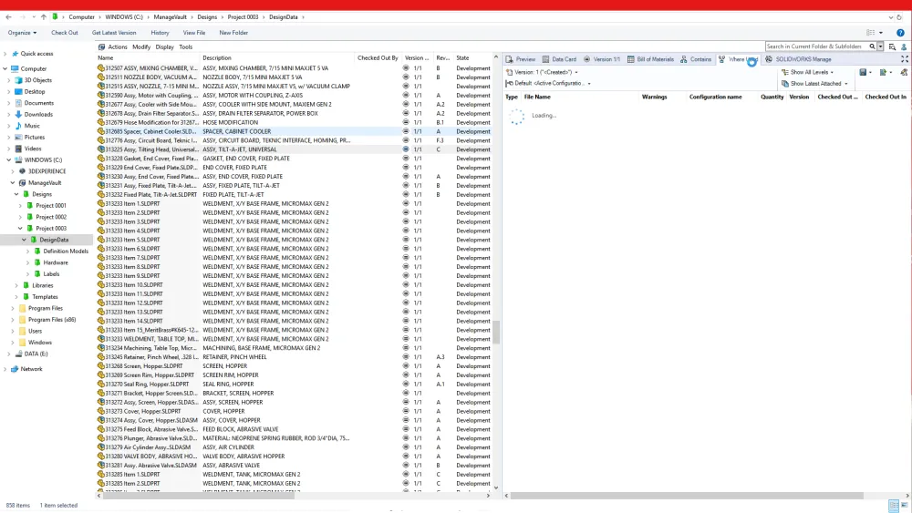Click the 3DEXPERIENCE icon in tree
The width and height of the screenshot is (912, 513).
pos(22,171)
